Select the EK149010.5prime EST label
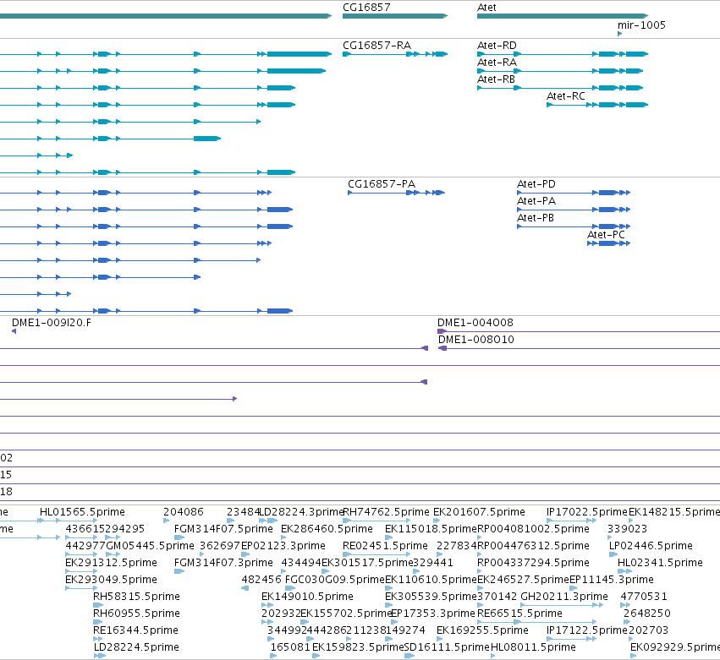The width and height of the screenshot is (720, 660). pyautogui.click(x=307, y=597)
